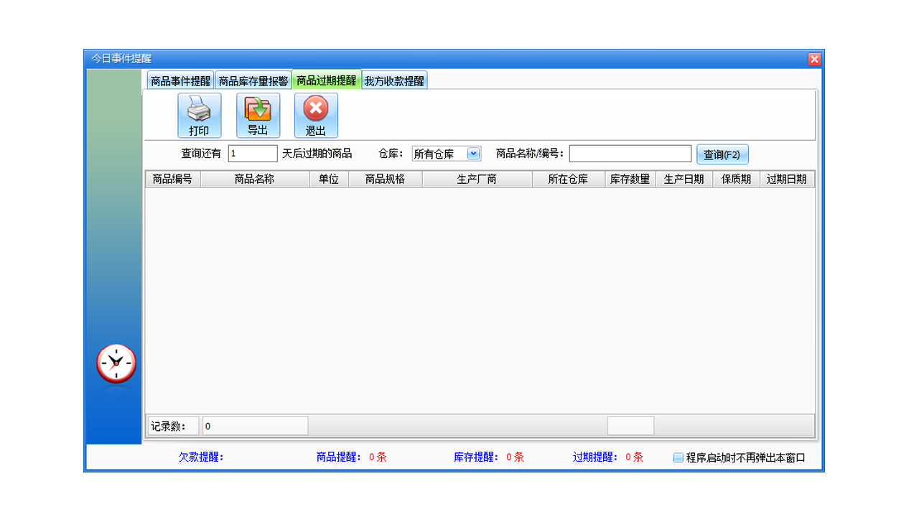Click the 库存数量 column header

point(630,179)
